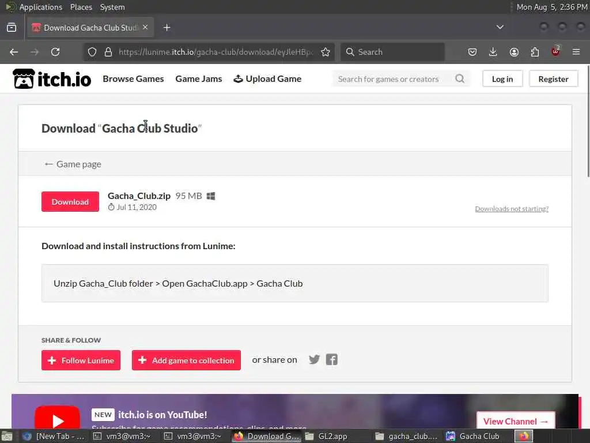Open the Firefox hamburger menu
Screen dimensions: 590x443
[x=576, y=52]
